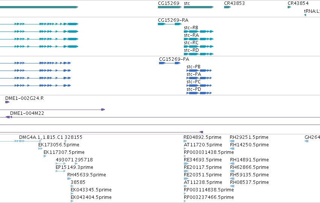Click the RH45639.5prime EST

click(x=69, y=179)
